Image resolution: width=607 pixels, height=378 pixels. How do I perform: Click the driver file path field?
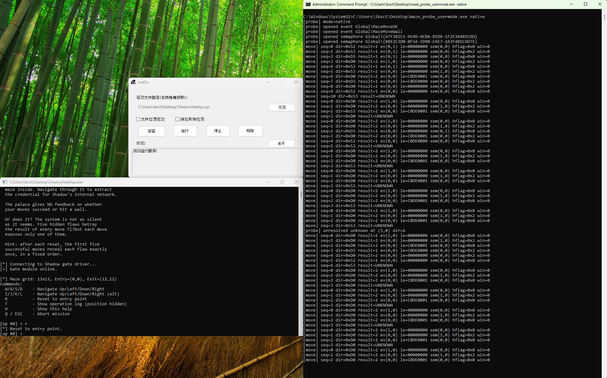[x=197, y=107]
